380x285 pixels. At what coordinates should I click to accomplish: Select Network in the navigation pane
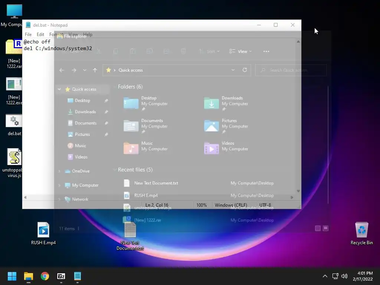click(80, 199)
